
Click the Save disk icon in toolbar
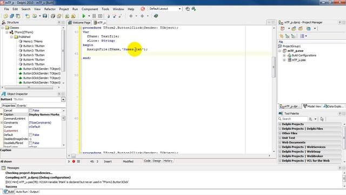pyautogui.click(x=45, y=16)
